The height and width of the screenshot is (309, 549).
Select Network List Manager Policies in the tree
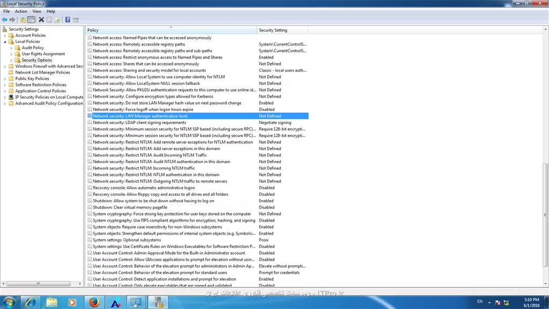pyautogui.click(x=42, y=72)
